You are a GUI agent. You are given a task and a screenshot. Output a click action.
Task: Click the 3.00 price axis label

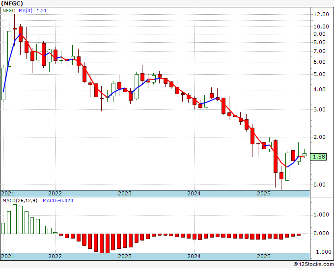pyautogui.click(x=319, y=109)
